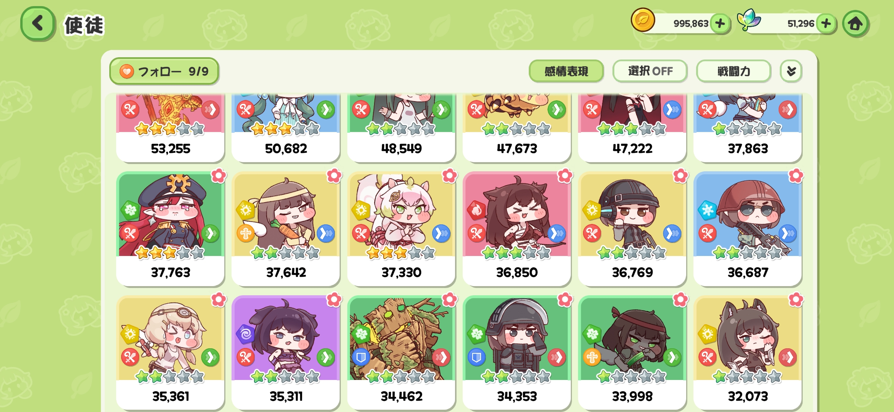Screen dimensions: 894x412
Task: Select the 53,255 power character card
Action: point(170,128)
